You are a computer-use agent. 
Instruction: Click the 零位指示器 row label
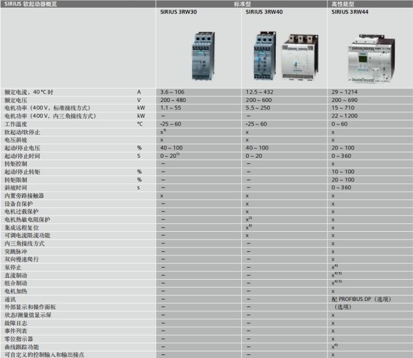coord(18,339)
